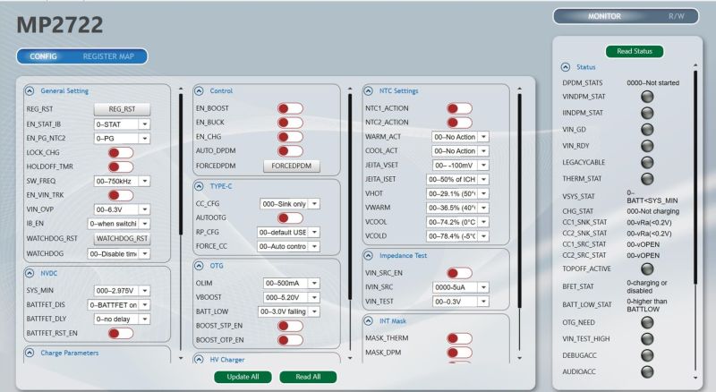
Task: Click the IINDPM_STAT indicator LED
Action: [x=647, y=113]
